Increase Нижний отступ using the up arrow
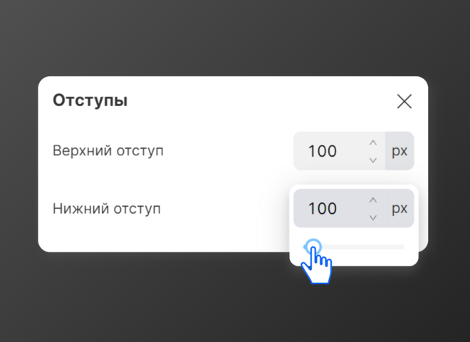Viewport: 470px width, 342px height. tap(373, 200)
